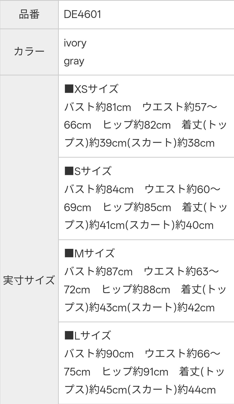Click S skirt length 約40cm text
The image size is (234, 404).
(x=194, y=225)
